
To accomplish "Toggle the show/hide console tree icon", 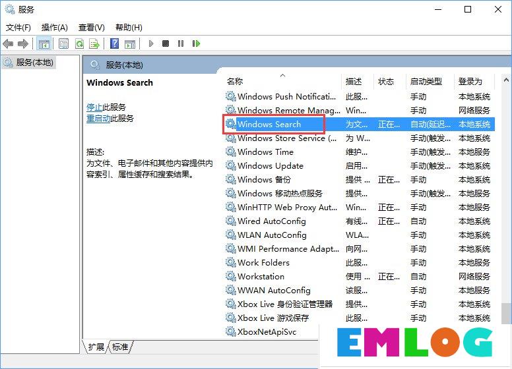I will point(44,43).
